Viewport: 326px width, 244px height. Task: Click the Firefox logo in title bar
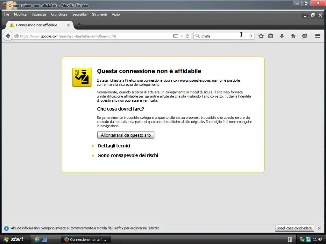(x=4, y=4)
